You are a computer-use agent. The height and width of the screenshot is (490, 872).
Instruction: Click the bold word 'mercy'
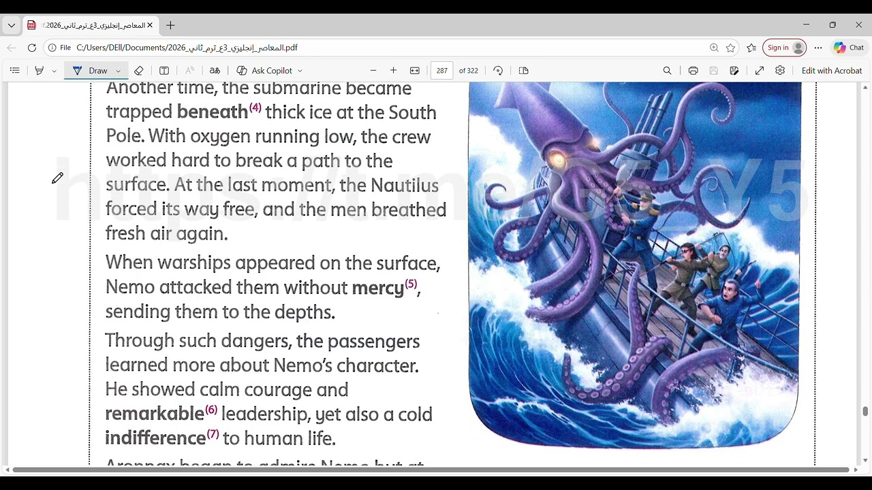378,288
